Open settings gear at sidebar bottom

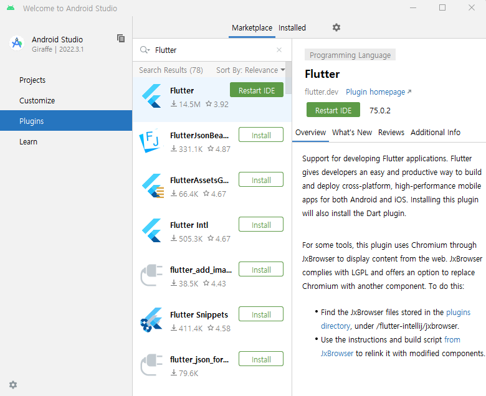(x=13, y=385)
